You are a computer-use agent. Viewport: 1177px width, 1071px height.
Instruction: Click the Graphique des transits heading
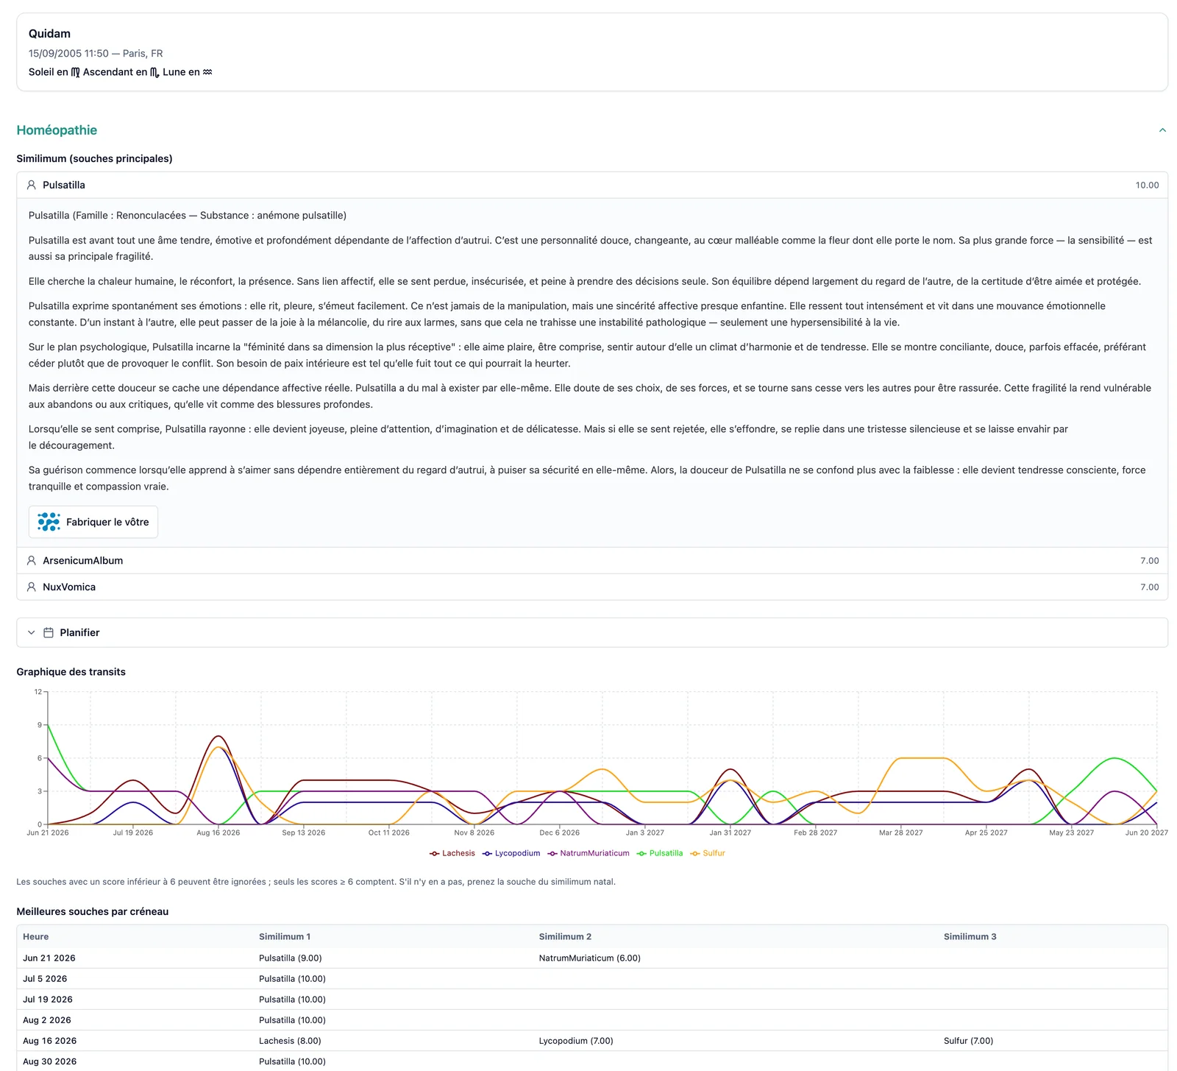coord(71,672)
